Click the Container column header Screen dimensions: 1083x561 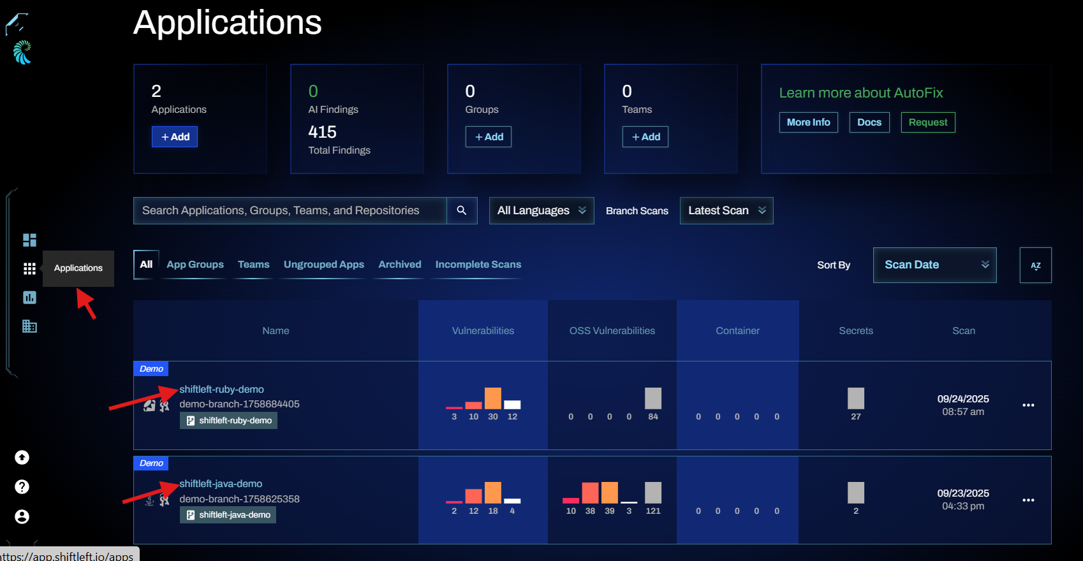[x=737, y=331]
